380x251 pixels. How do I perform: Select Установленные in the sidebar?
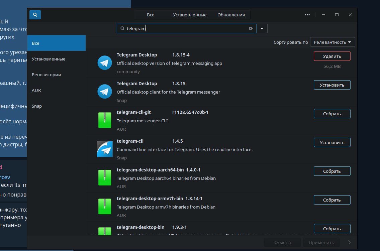56,59
